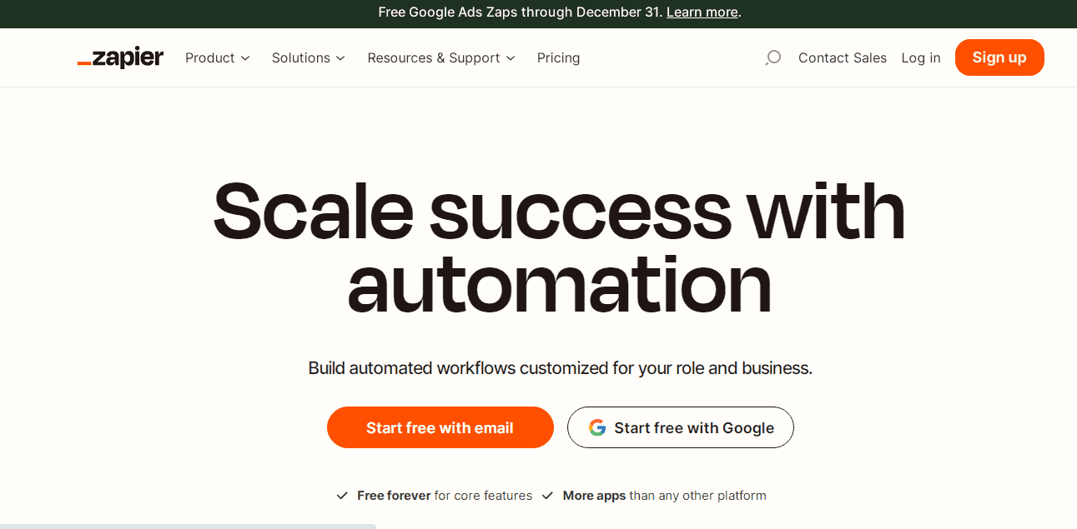Screen dimensions: 1077x529
Task: Open the Contact Sales menu item
Action: pos(843,57)
